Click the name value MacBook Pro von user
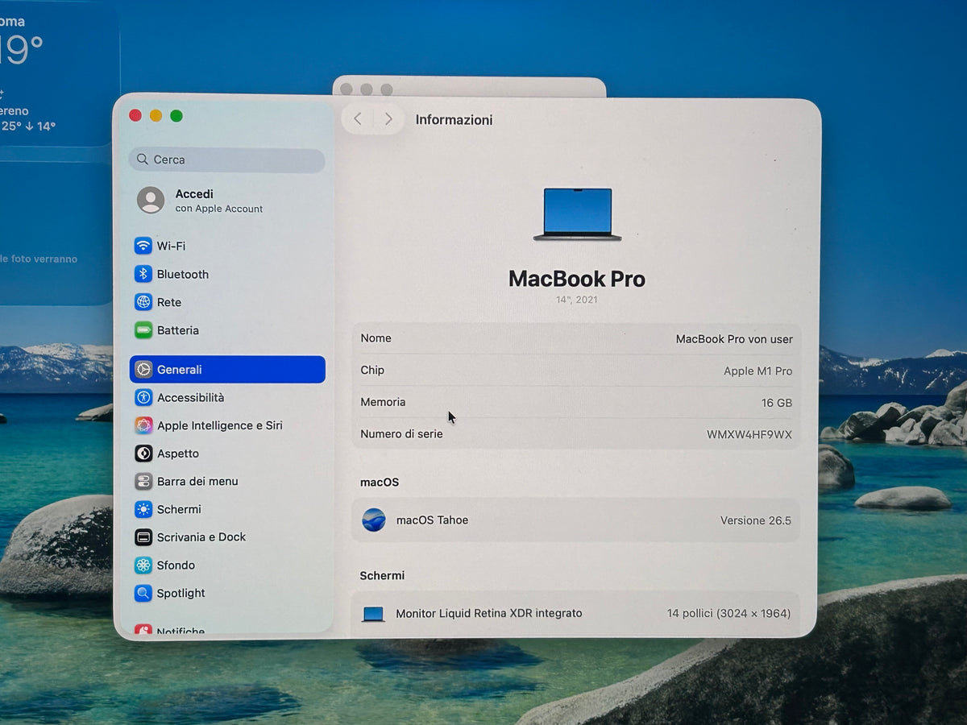 click(734, 339)
